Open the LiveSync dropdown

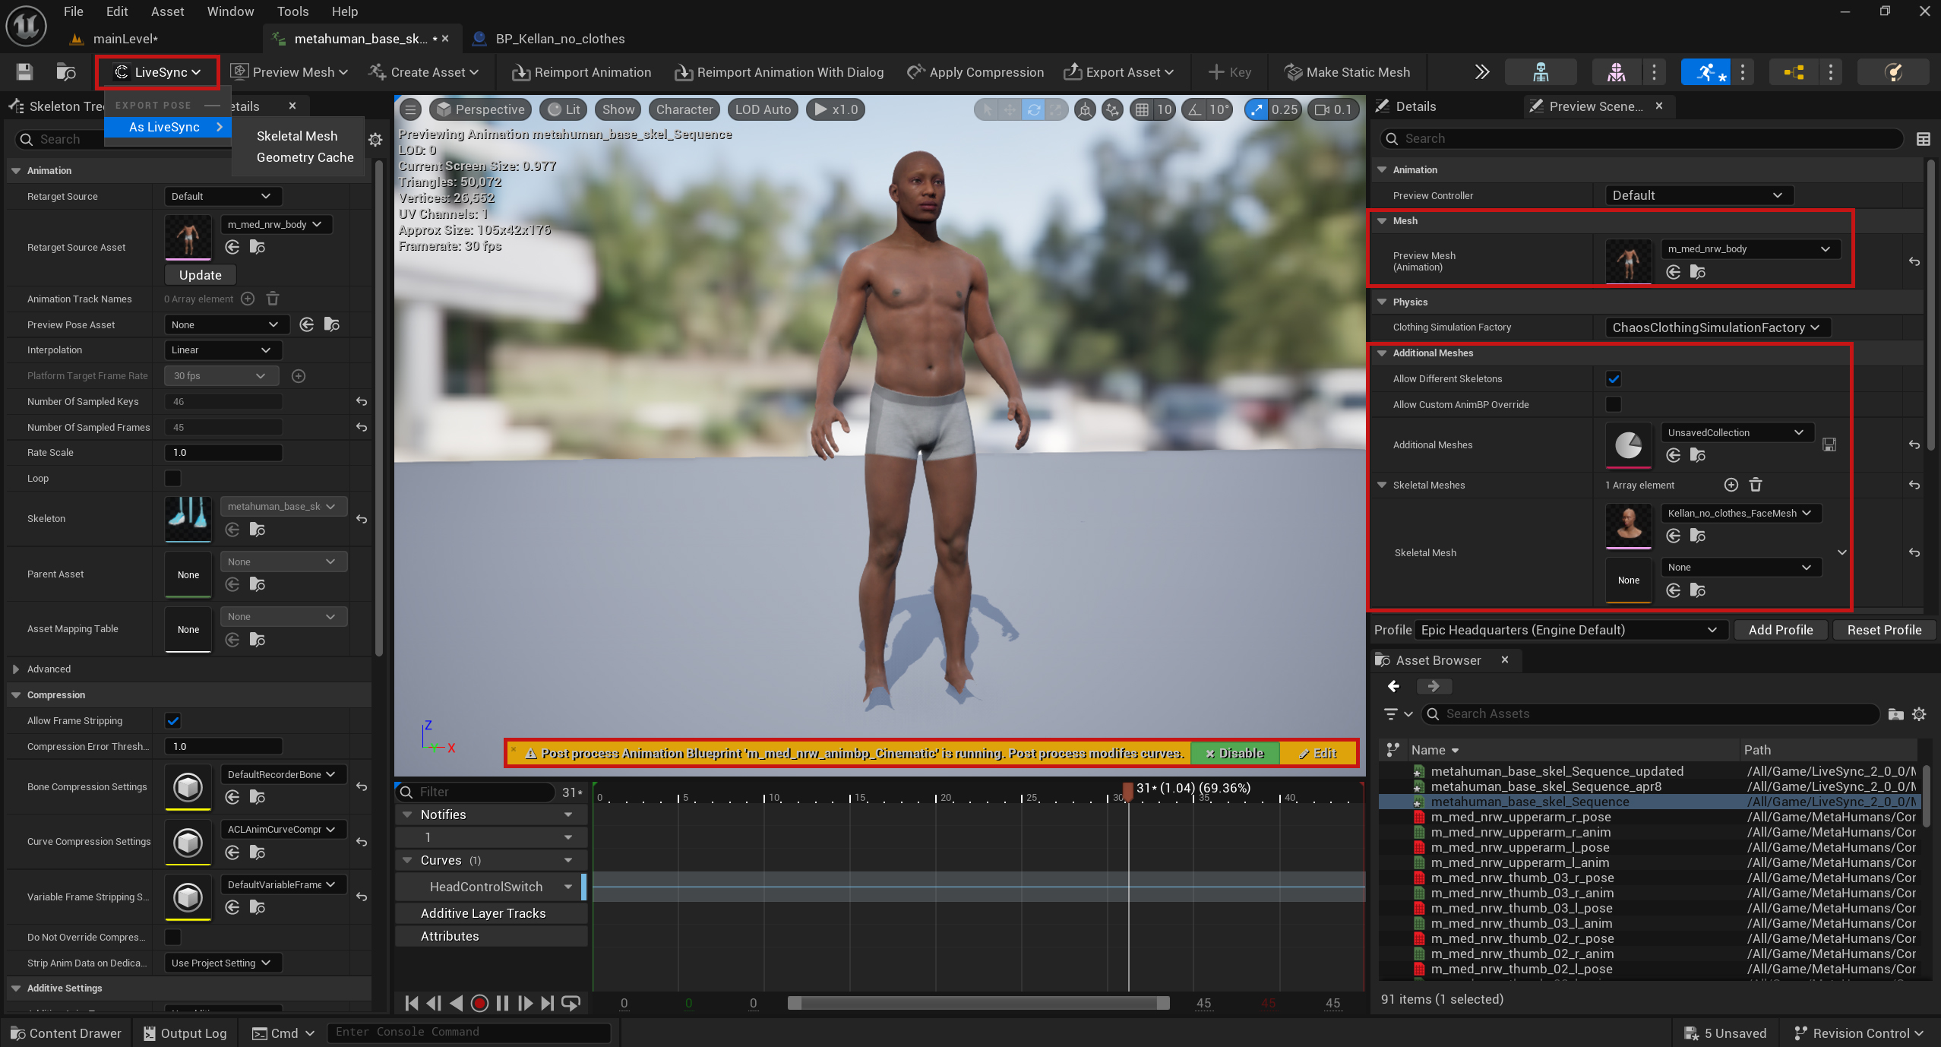click(158, 72)
